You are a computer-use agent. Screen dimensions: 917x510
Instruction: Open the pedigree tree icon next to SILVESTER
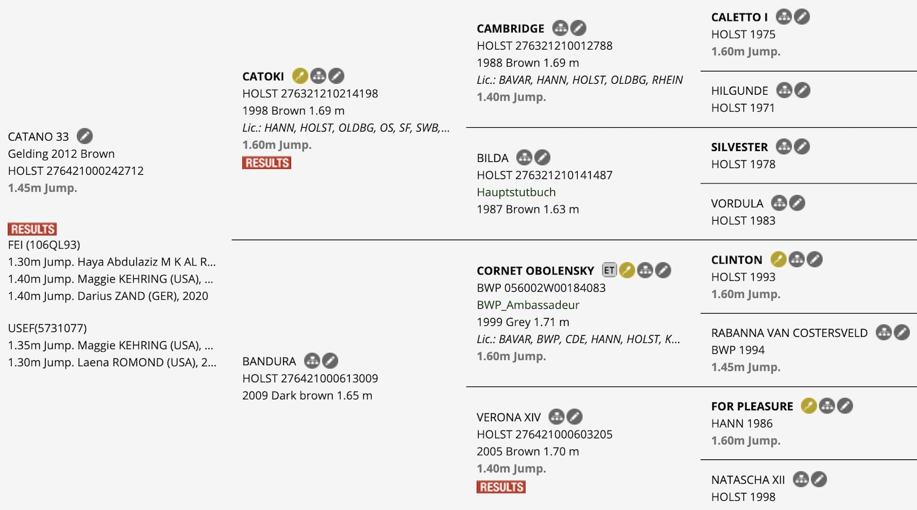[x=784, y=147]
